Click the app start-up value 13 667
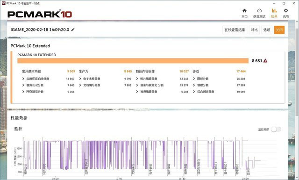 [70, 79]
